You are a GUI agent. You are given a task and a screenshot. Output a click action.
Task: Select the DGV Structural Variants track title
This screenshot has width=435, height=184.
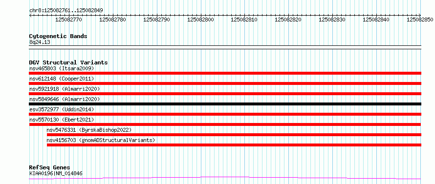tap(68, 62)
